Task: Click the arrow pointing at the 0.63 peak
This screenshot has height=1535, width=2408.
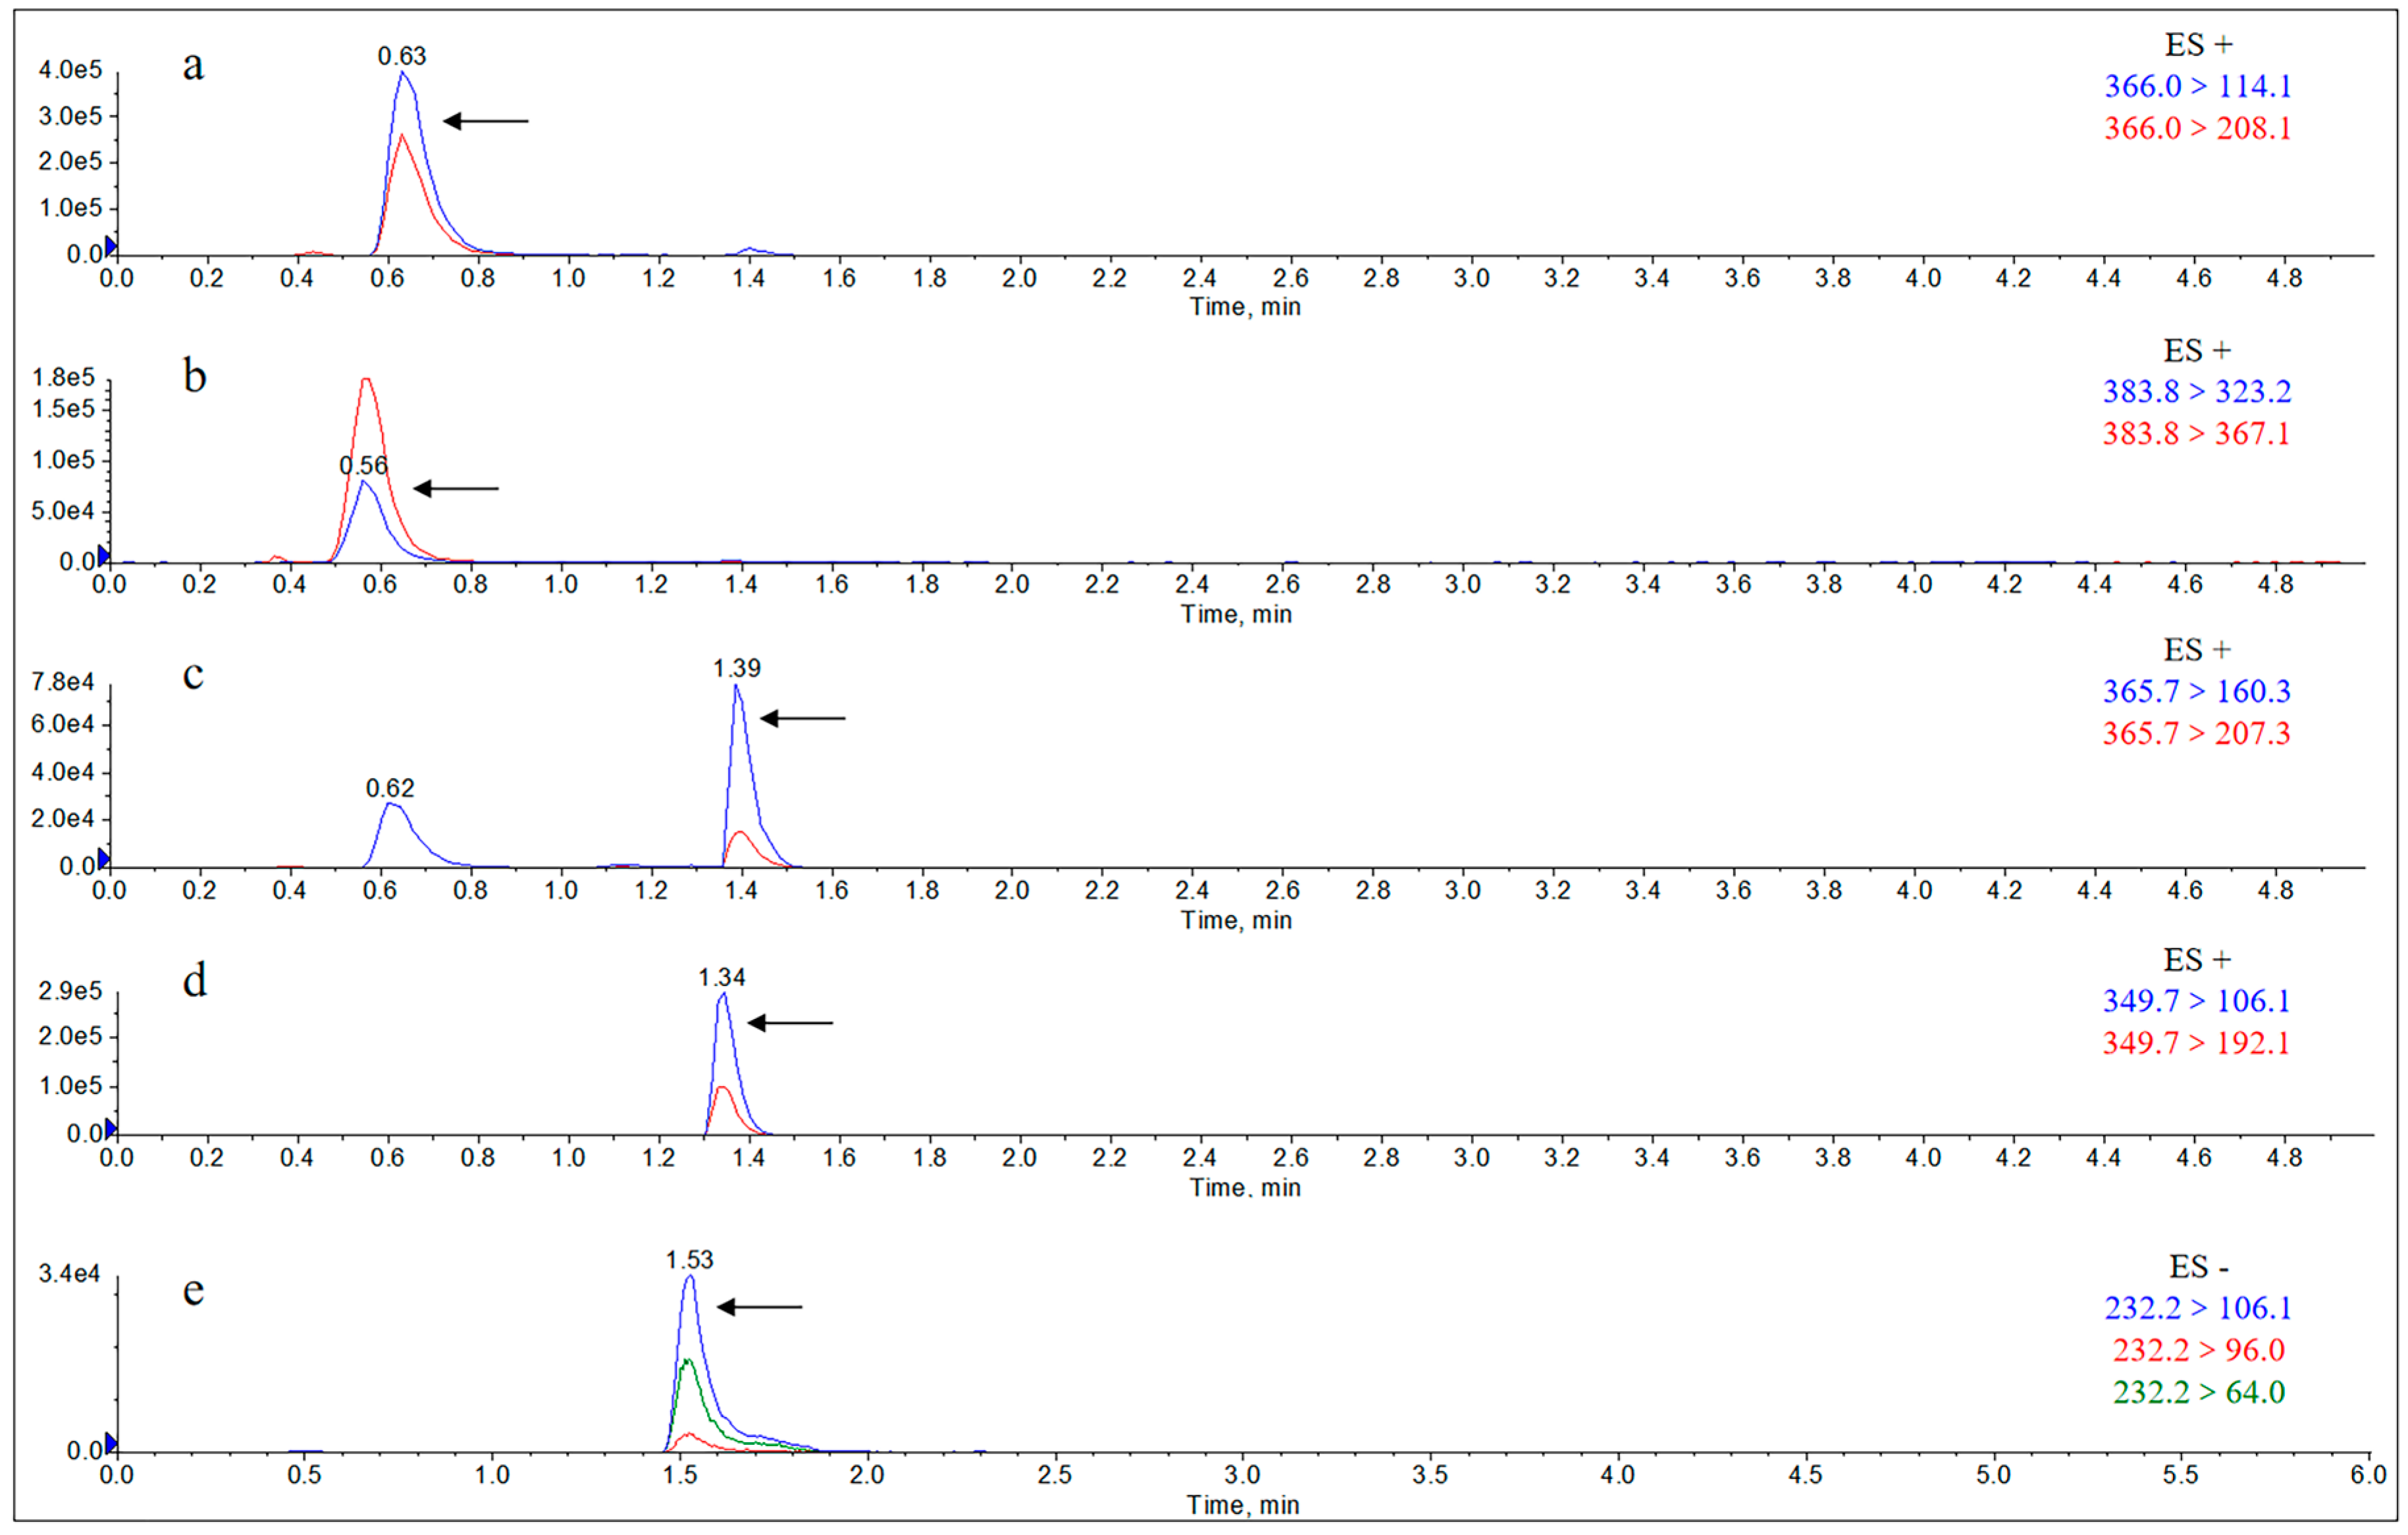Action: point(486,121)
